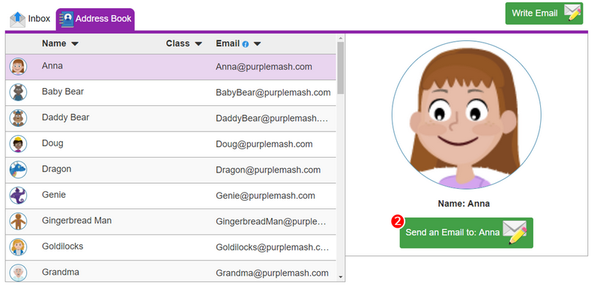
Task: Click Genie@purplemash.com email address
Action: (x=266, y=196)
